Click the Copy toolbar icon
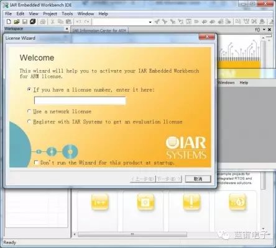The width and height of the screenshot is (276, 248). click(x=60, y=22)
